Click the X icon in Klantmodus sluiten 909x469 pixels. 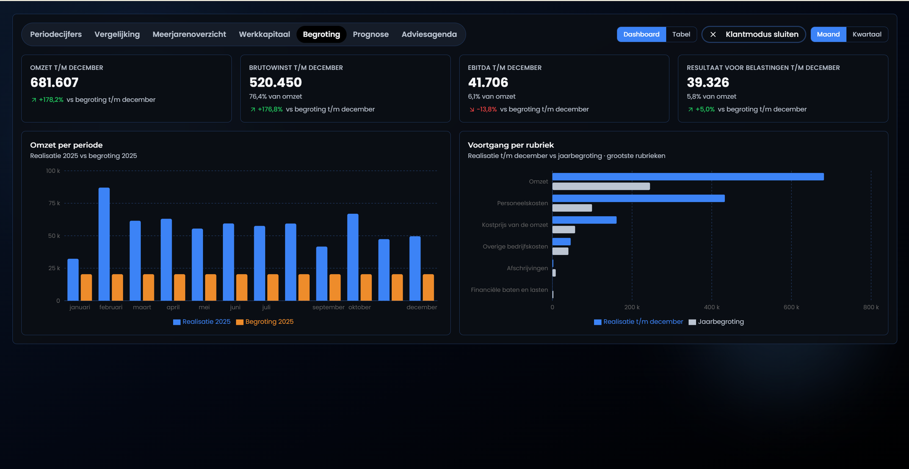pos(713,35)
